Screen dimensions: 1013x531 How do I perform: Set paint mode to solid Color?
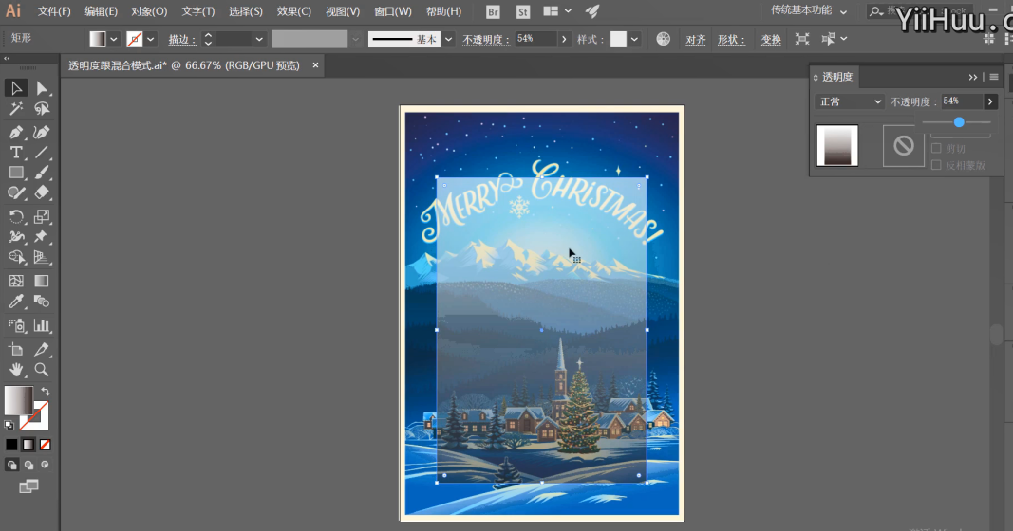[x=11, y=445]
